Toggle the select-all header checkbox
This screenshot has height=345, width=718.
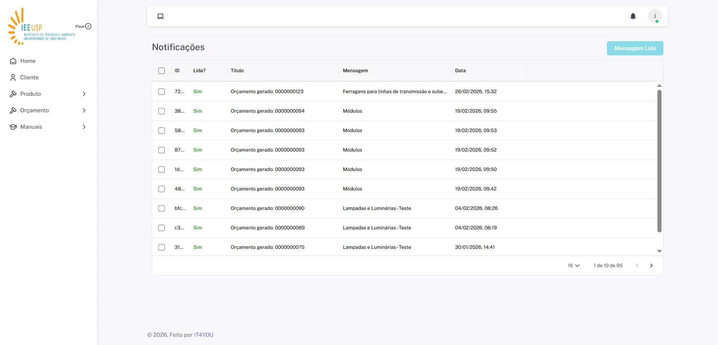click(162, 71)
